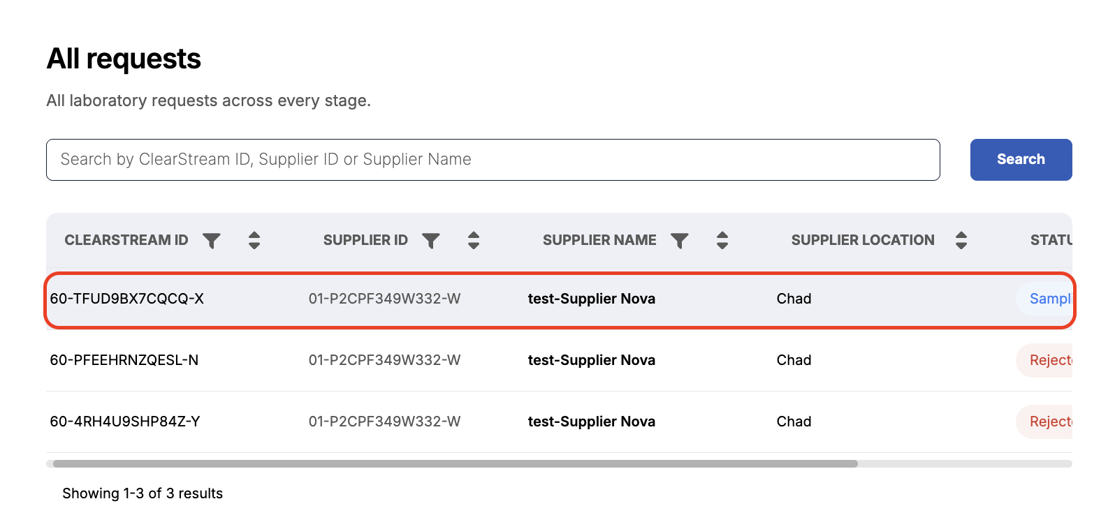Click the SUPPLIER NAME column header

click(x=599, y=240)
